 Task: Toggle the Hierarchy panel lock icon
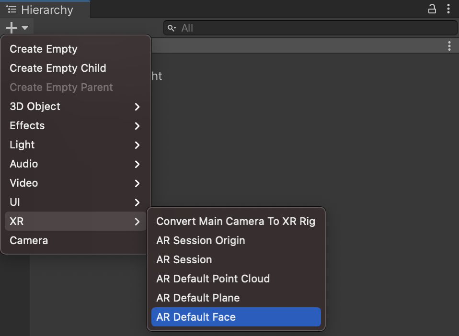[432, 9]
